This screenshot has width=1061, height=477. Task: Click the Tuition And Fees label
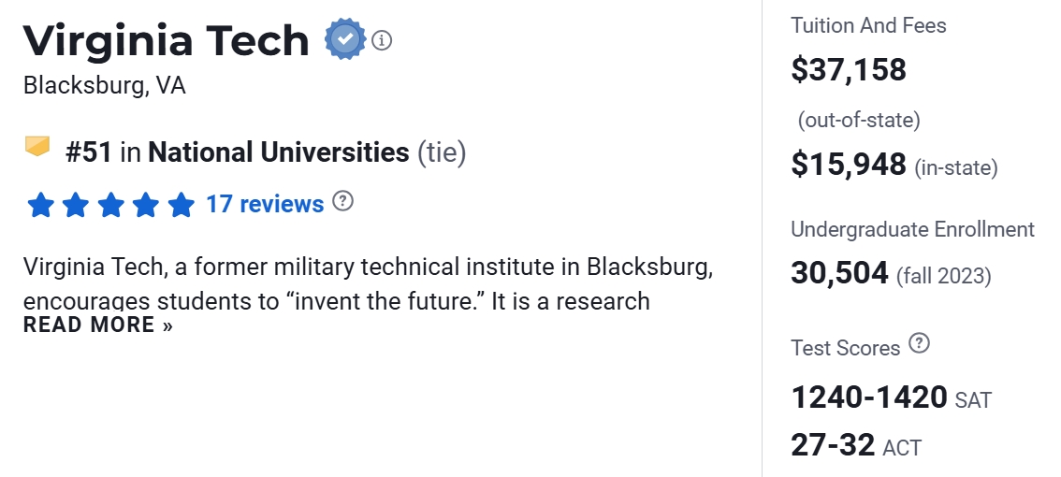(868, 25)
